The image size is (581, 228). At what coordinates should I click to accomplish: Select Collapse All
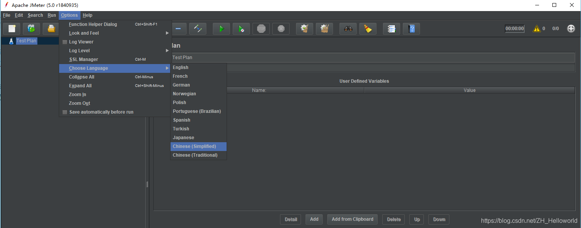pos(115,77)
